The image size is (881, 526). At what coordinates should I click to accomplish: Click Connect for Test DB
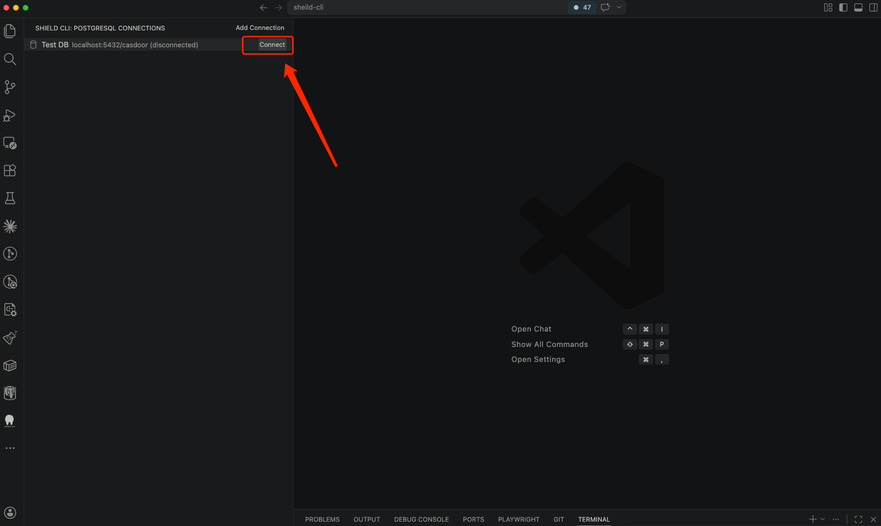tap(272, 44)
